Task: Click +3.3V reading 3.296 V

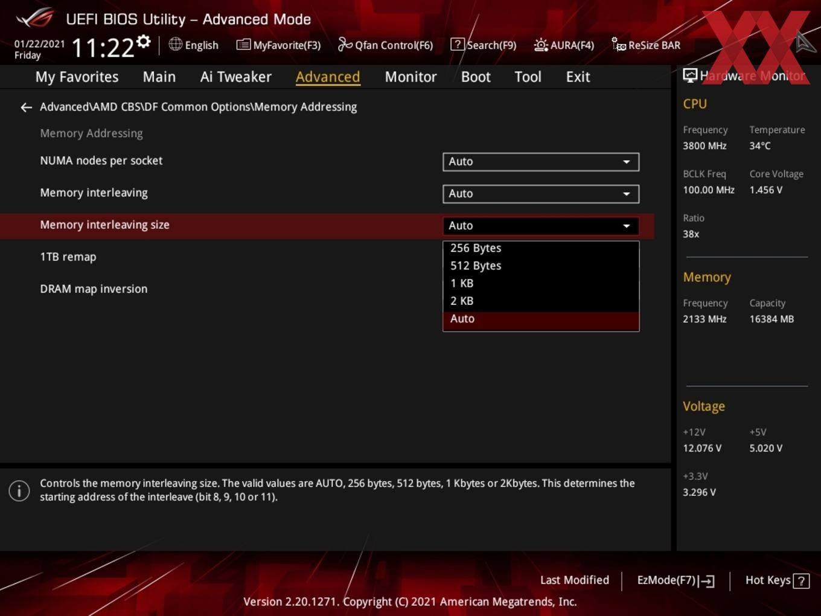Action: point(699,493)
